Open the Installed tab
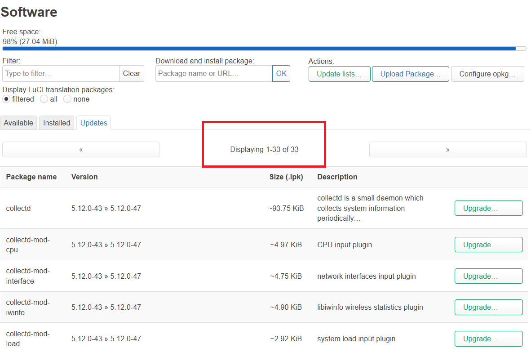Screen dimensions: 531x352 coord(57,123)
